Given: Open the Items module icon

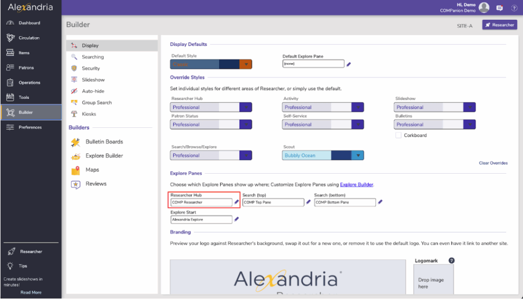Looking at the screenshot, I should [10, 52].
